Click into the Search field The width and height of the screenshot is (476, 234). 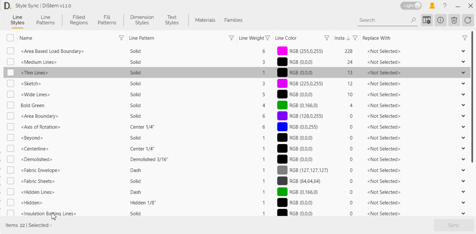click(384, 20)
